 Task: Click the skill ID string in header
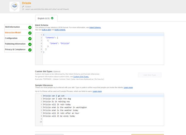(x=47, y=9)
